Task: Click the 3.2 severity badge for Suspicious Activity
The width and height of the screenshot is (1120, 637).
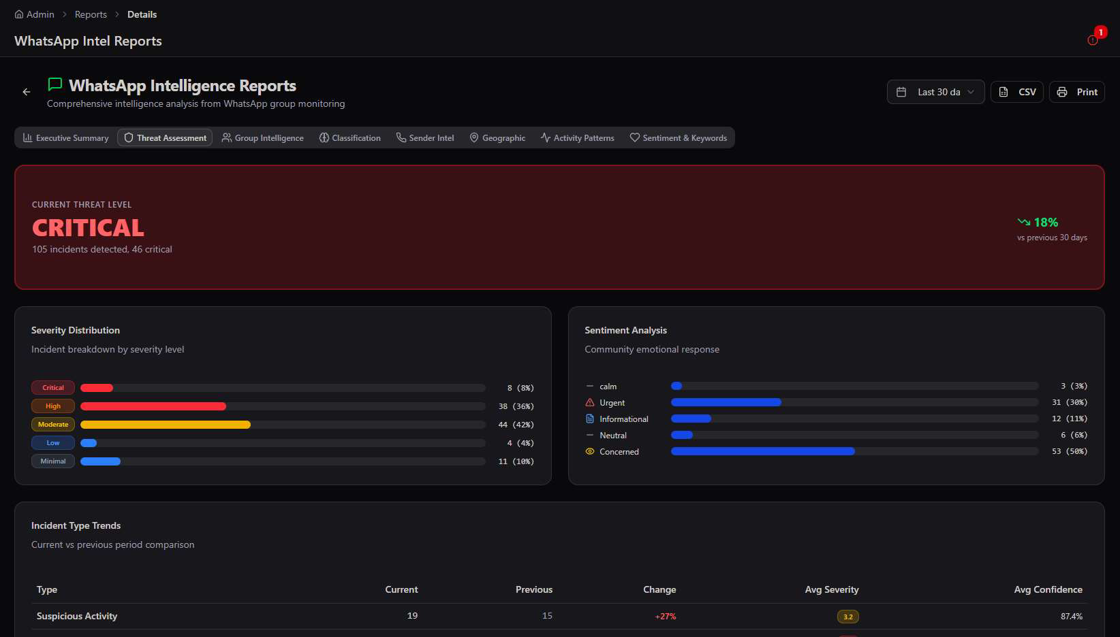Action: 848,617
